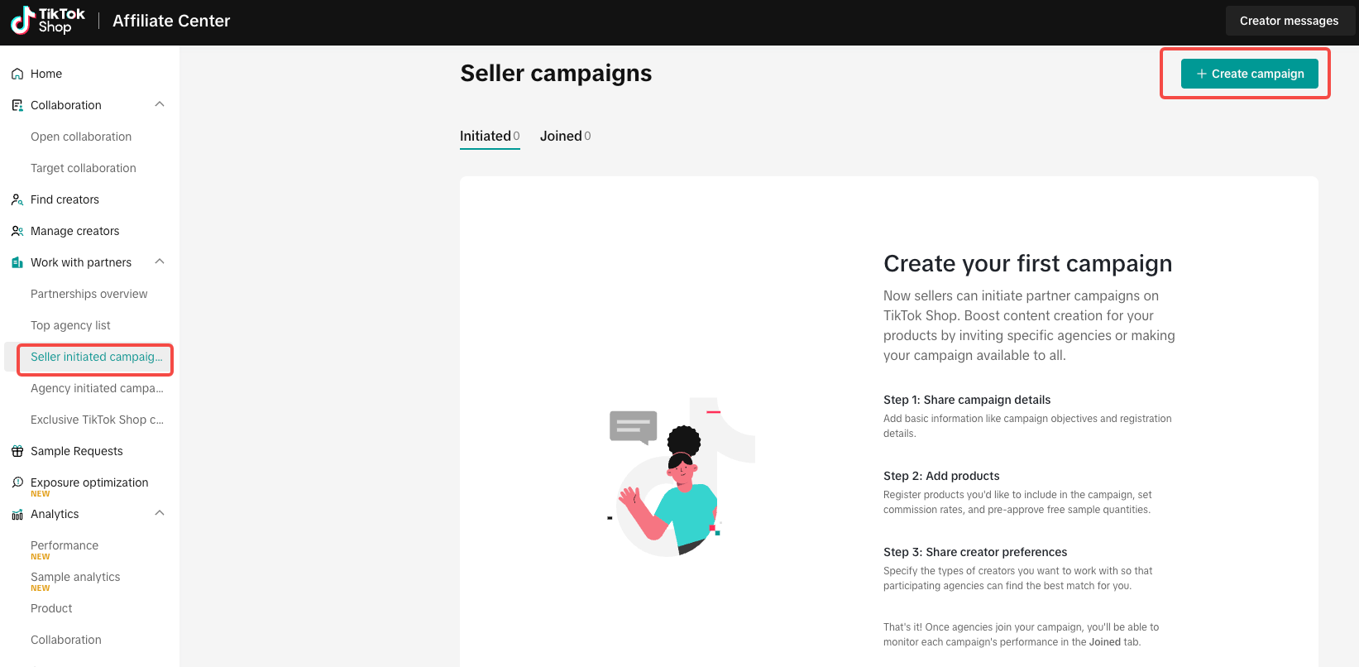Collapse the Analytics section chevron
The width and height of the screenshot is (1359, 667).
(160, 513)
